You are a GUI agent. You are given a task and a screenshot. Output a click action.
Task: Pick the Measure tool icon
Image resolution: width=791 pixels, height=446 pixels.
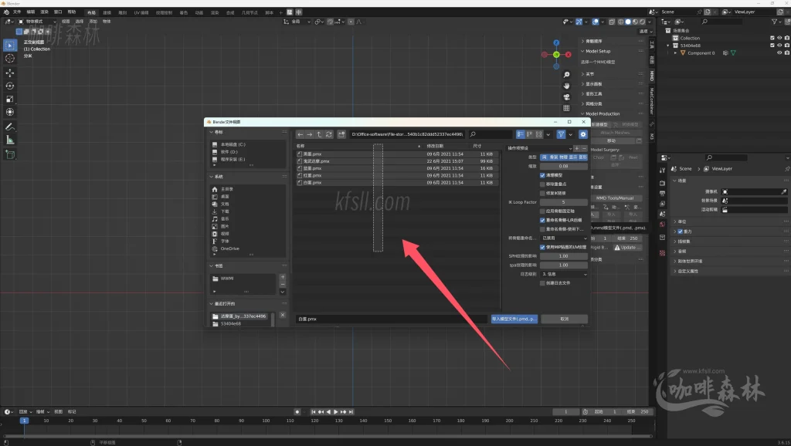[x=10, y=140]
